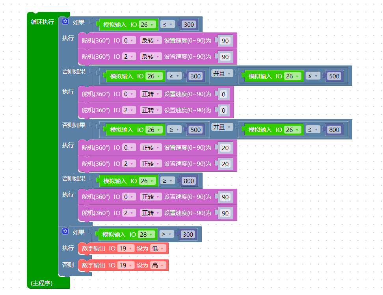Select speed 90 on 正转 servo IO 0 block
Image resolution: width=383 pixels, height=295 pixels.
point(225,197)
